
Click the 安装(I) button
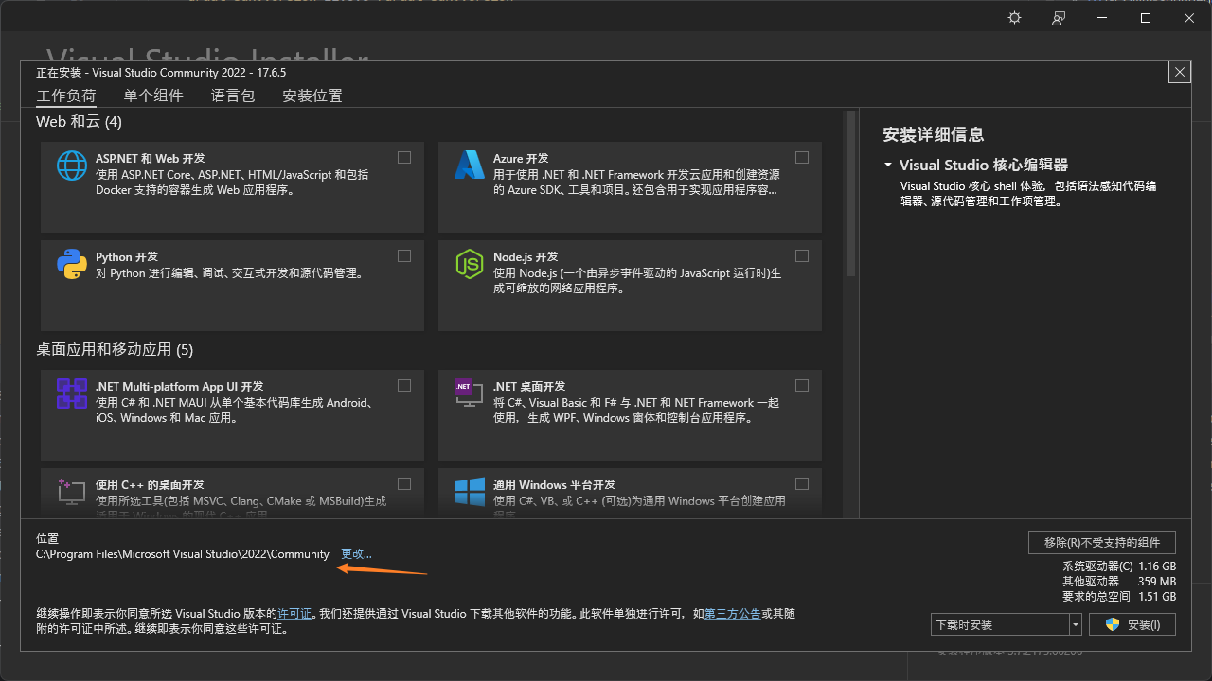click(1132, 624)
